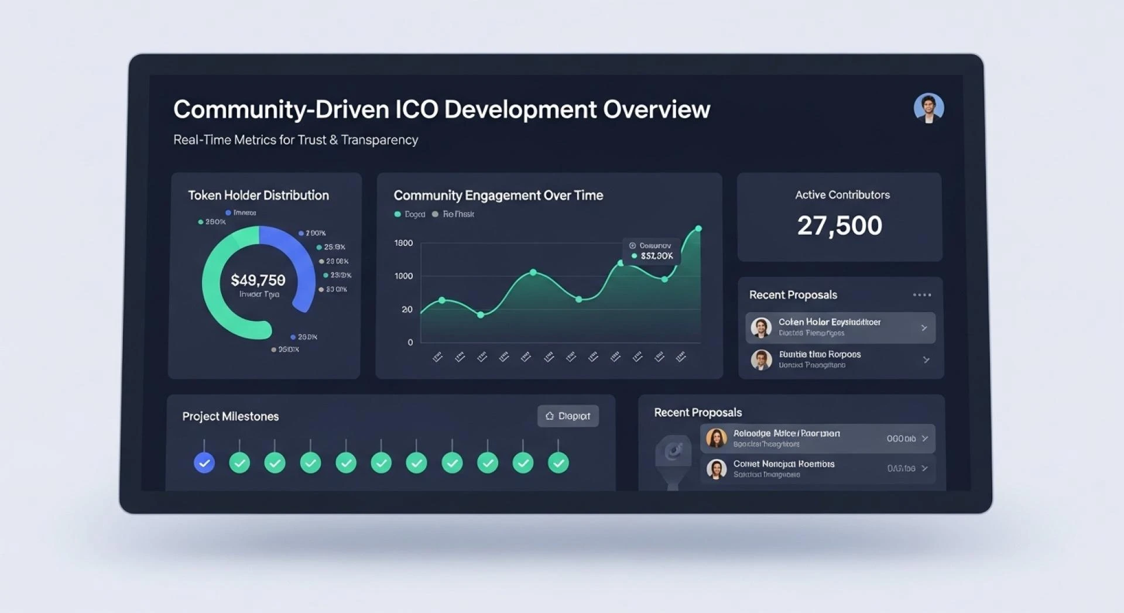
Task: Click the camera icon beside bottom proposals
Action: coord(673,451)
